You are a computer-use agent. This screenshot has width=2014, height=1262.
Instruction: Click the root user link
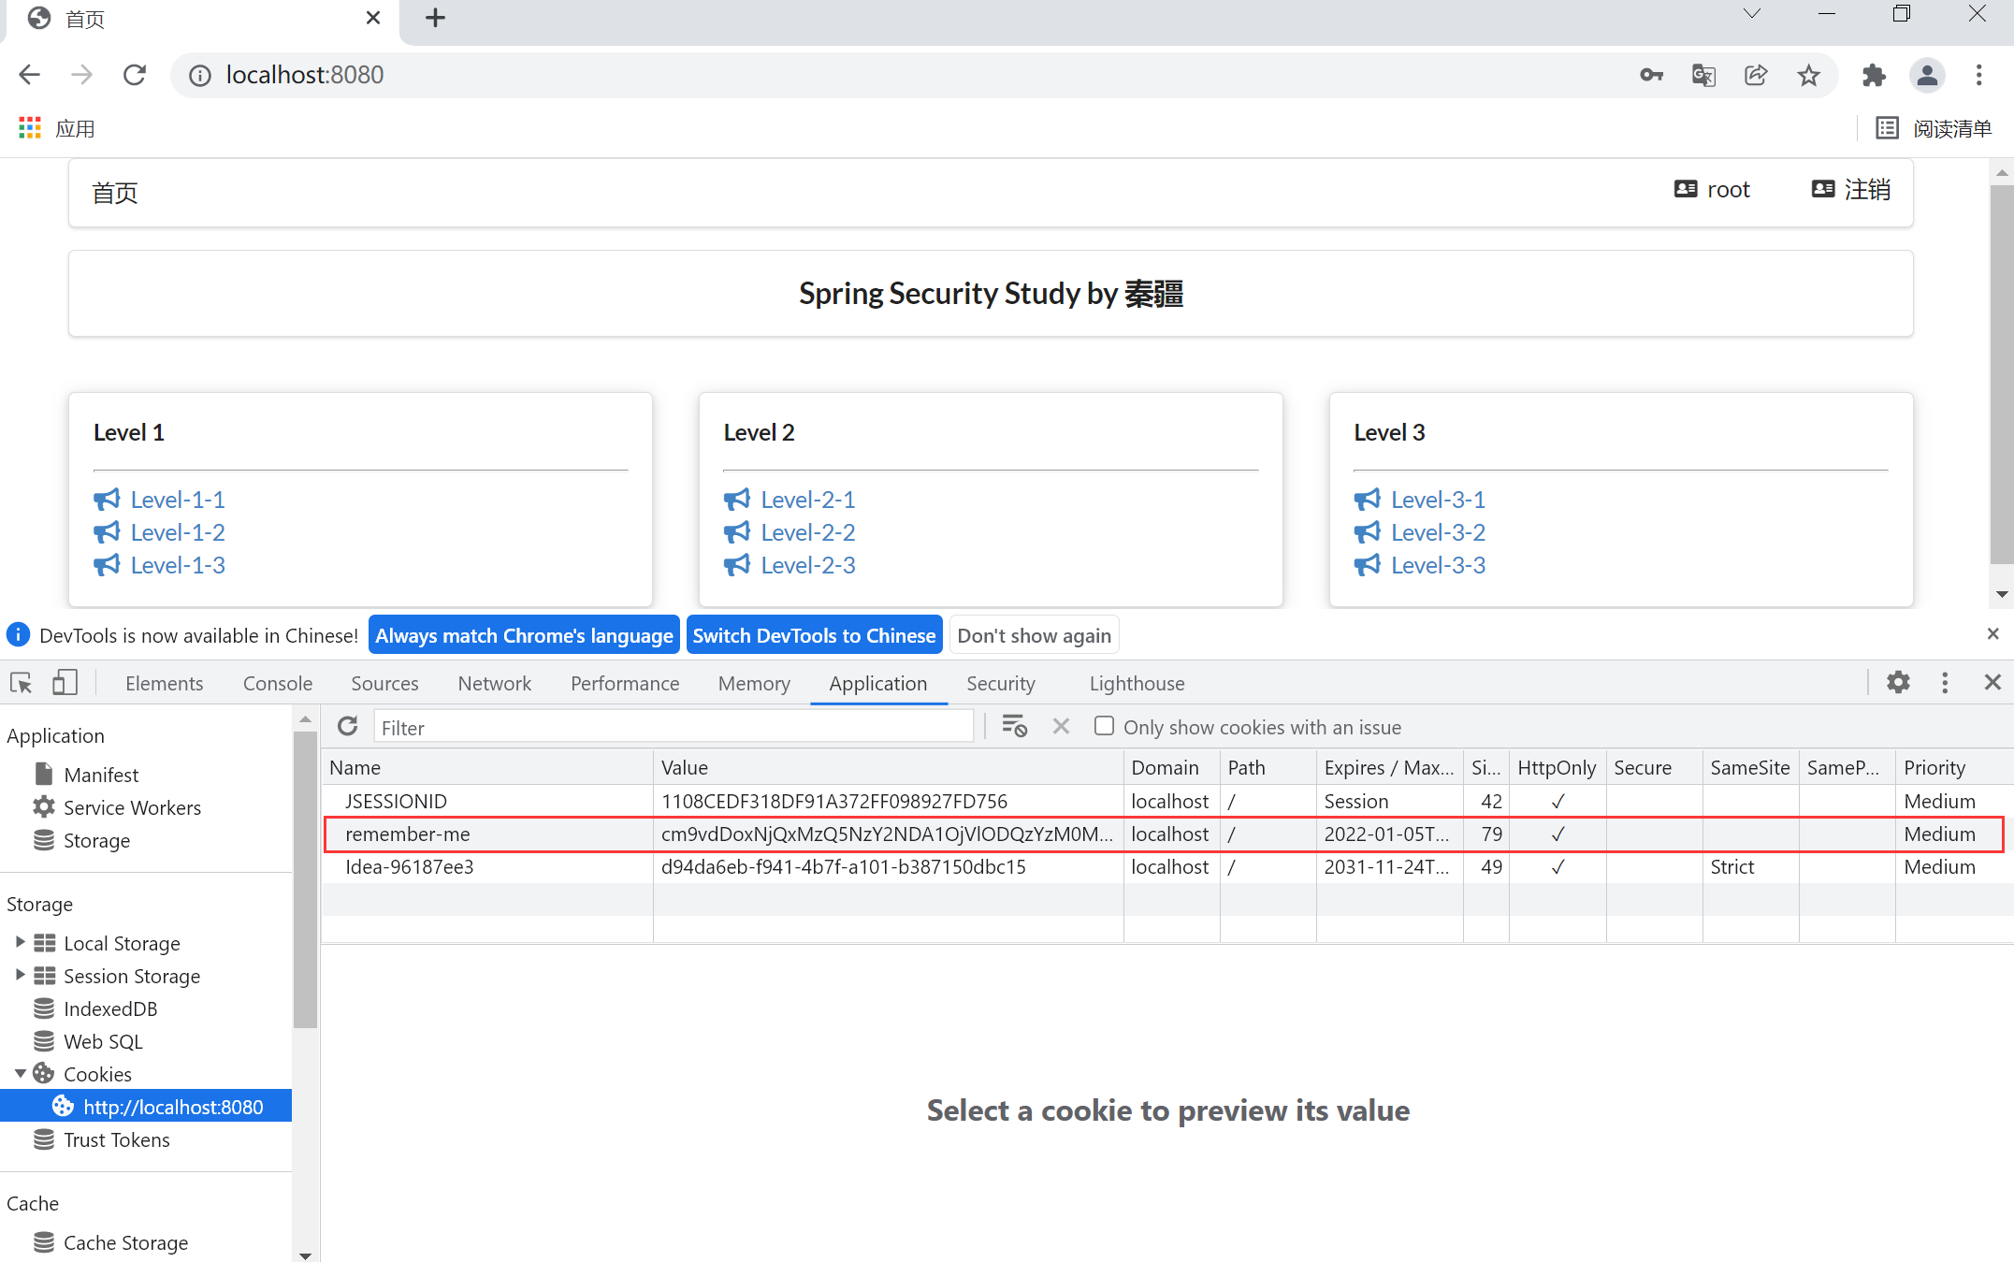click(1712, 190)
